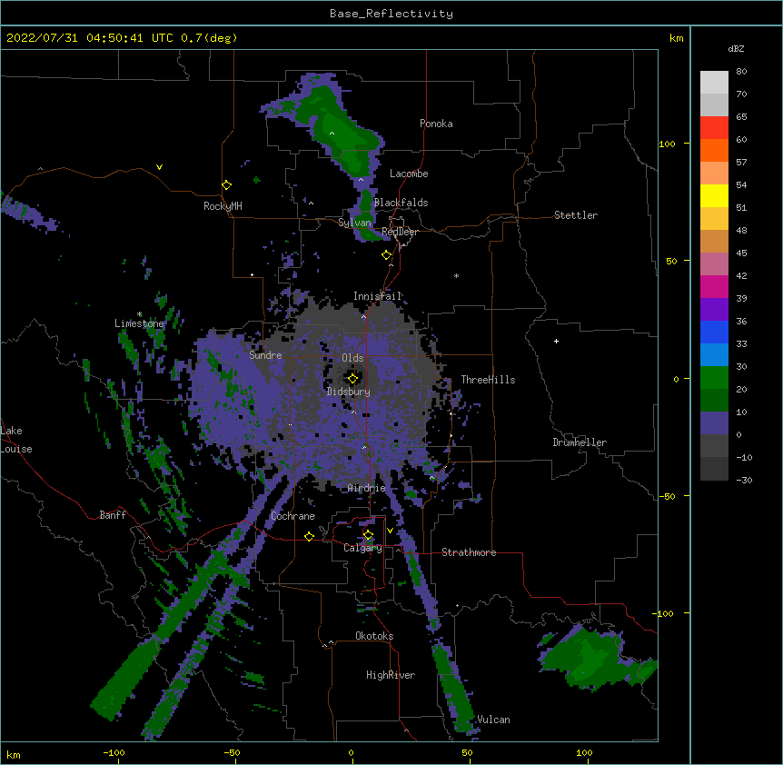783x765 pixels.
Task: Click the white plus marker north of Drumheller
Action: tap(556, 341)
